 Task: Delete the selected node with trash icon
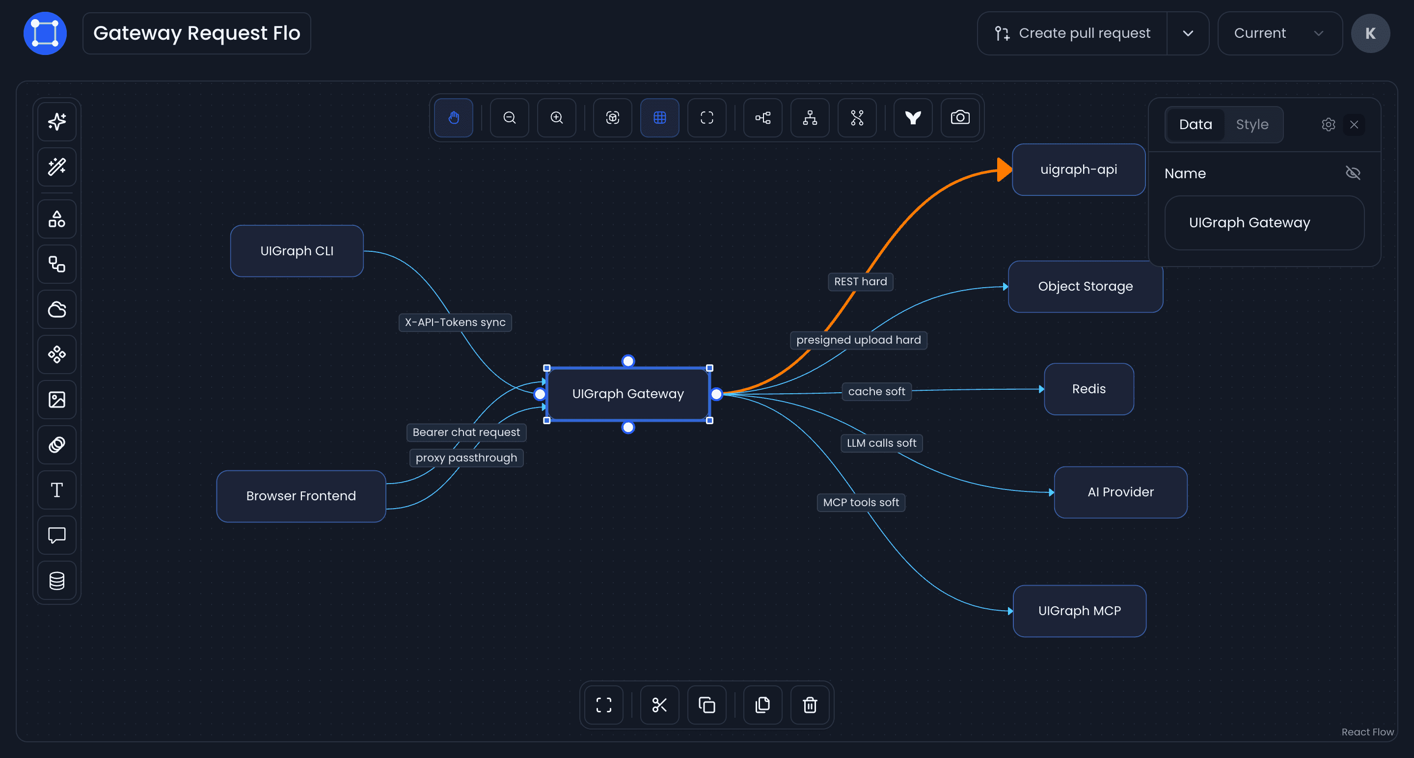[x=810, y=705]
